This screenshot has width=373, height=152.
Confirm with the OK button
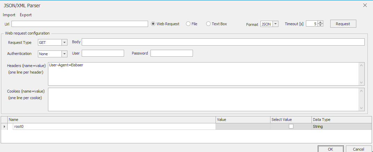click(x=331, y=149)
